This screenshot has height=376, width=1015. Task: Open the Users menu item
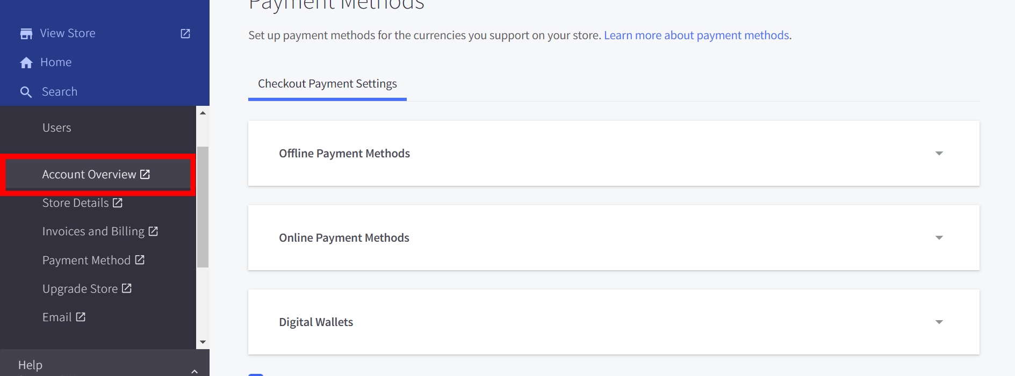tap(57, 128)
